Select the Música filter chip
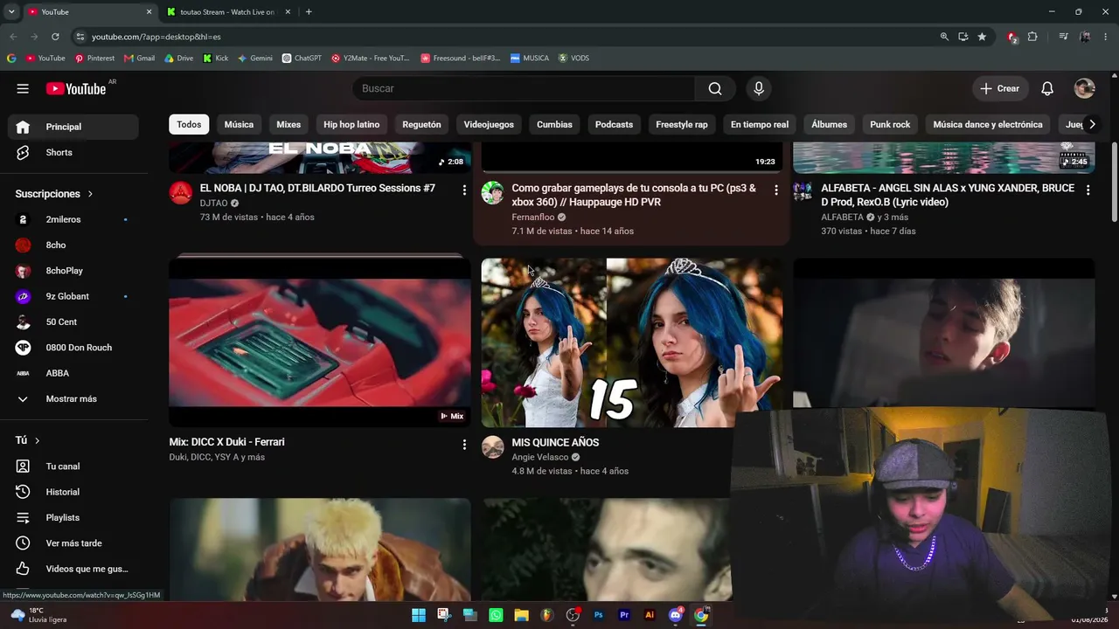This screenshot has width=1119, height=629. (x=239, y=124)
